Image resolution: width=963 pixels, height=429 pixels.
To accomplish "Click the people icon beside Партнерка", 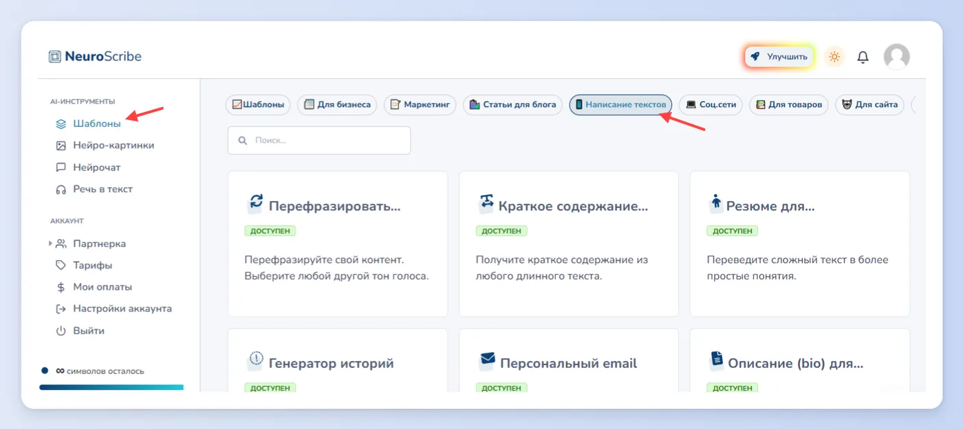I will (61, 244).
